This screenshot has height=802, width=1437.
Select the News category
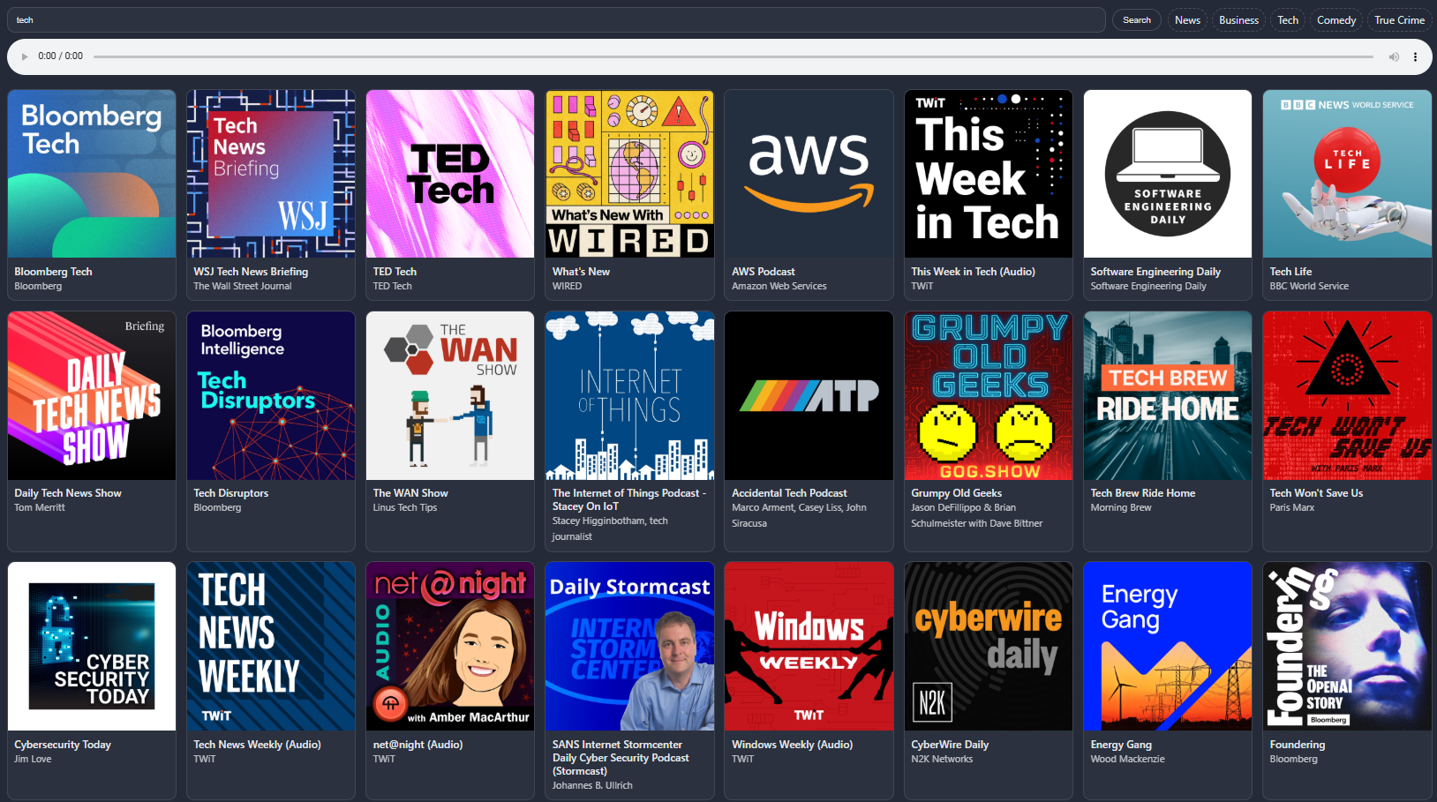click(1187, 20)
